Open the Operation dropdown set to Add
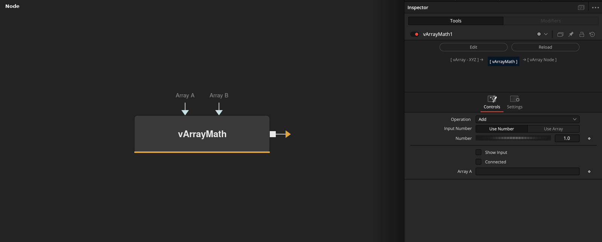602x242 pixels. point(528,119)
